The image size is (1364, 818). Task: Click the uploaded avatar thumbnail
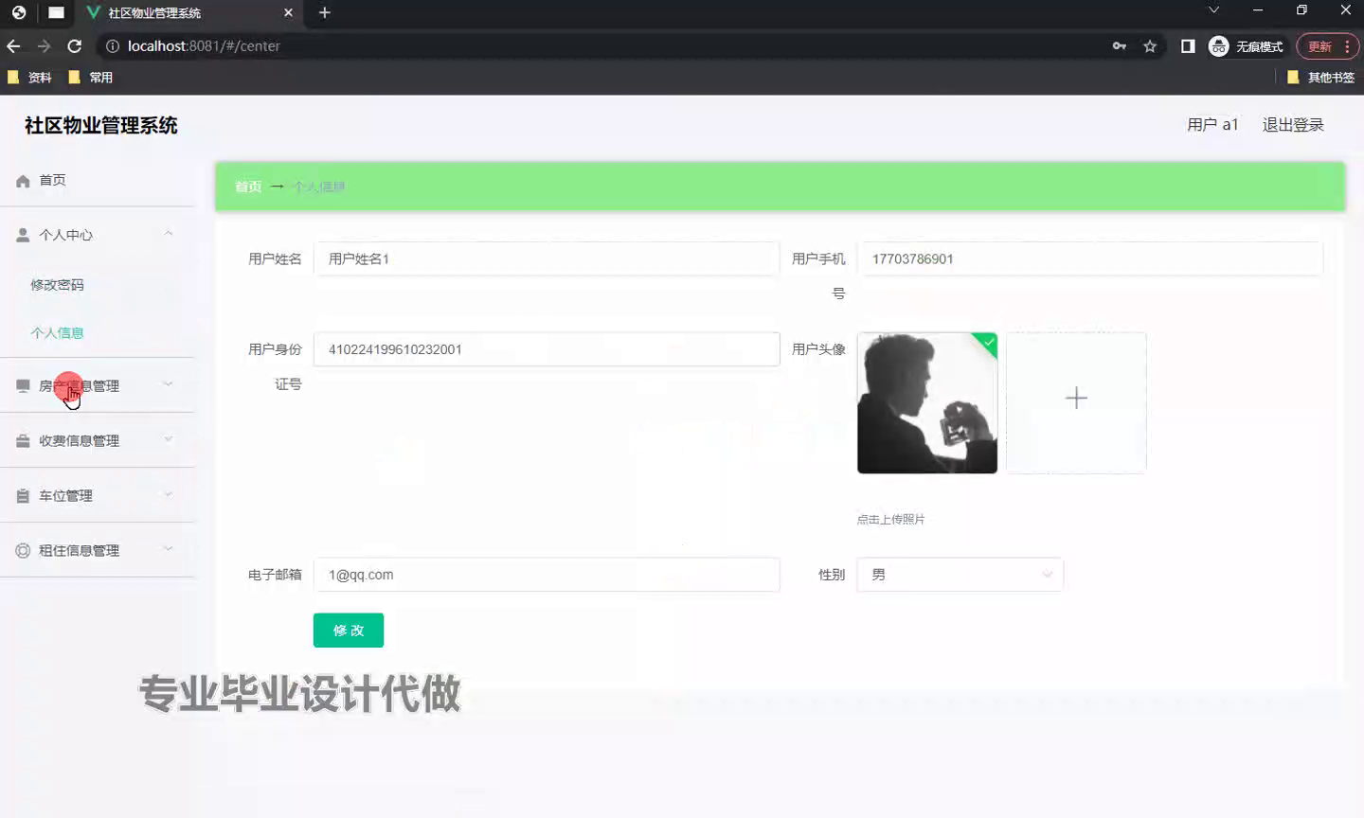click(927, 402)
